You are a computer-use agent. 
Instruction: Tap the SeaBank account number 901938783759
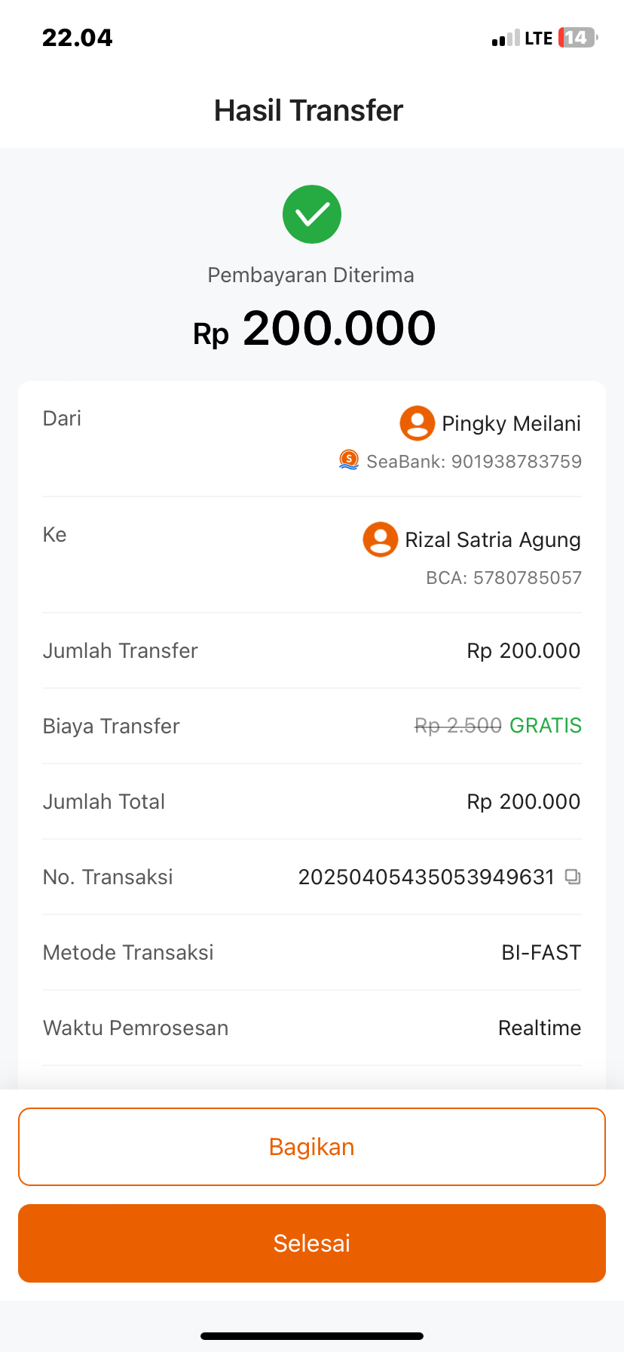pos(516,462)
